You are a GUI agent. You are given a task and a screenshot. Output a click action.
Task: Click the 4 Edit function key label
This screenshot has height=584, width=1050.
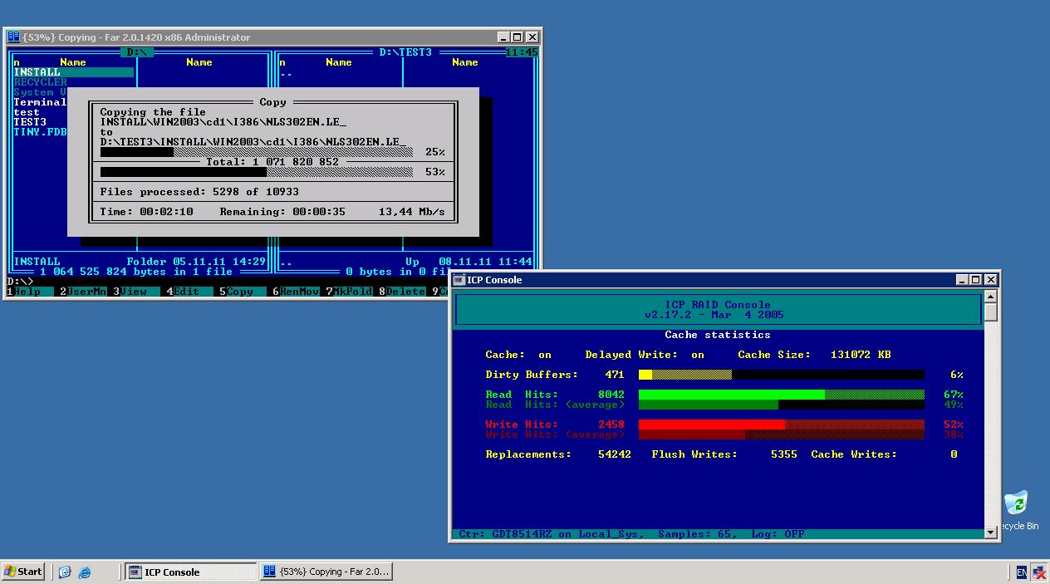[x=184, y=292]
